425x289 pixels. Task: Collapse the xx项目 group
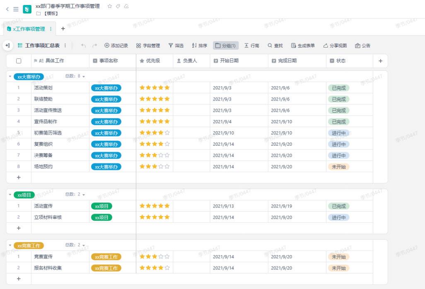coord(10,195)
